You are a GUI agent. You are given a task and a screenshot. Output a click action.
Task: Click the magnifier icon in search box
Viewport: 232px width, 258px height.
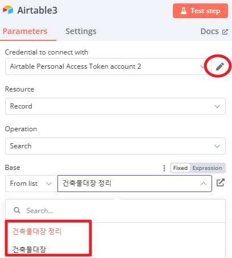pos(17,210)
